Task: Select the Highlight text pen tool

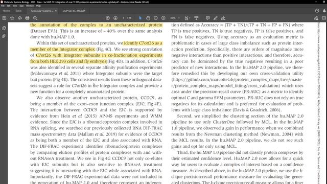Action: point(216,18)
